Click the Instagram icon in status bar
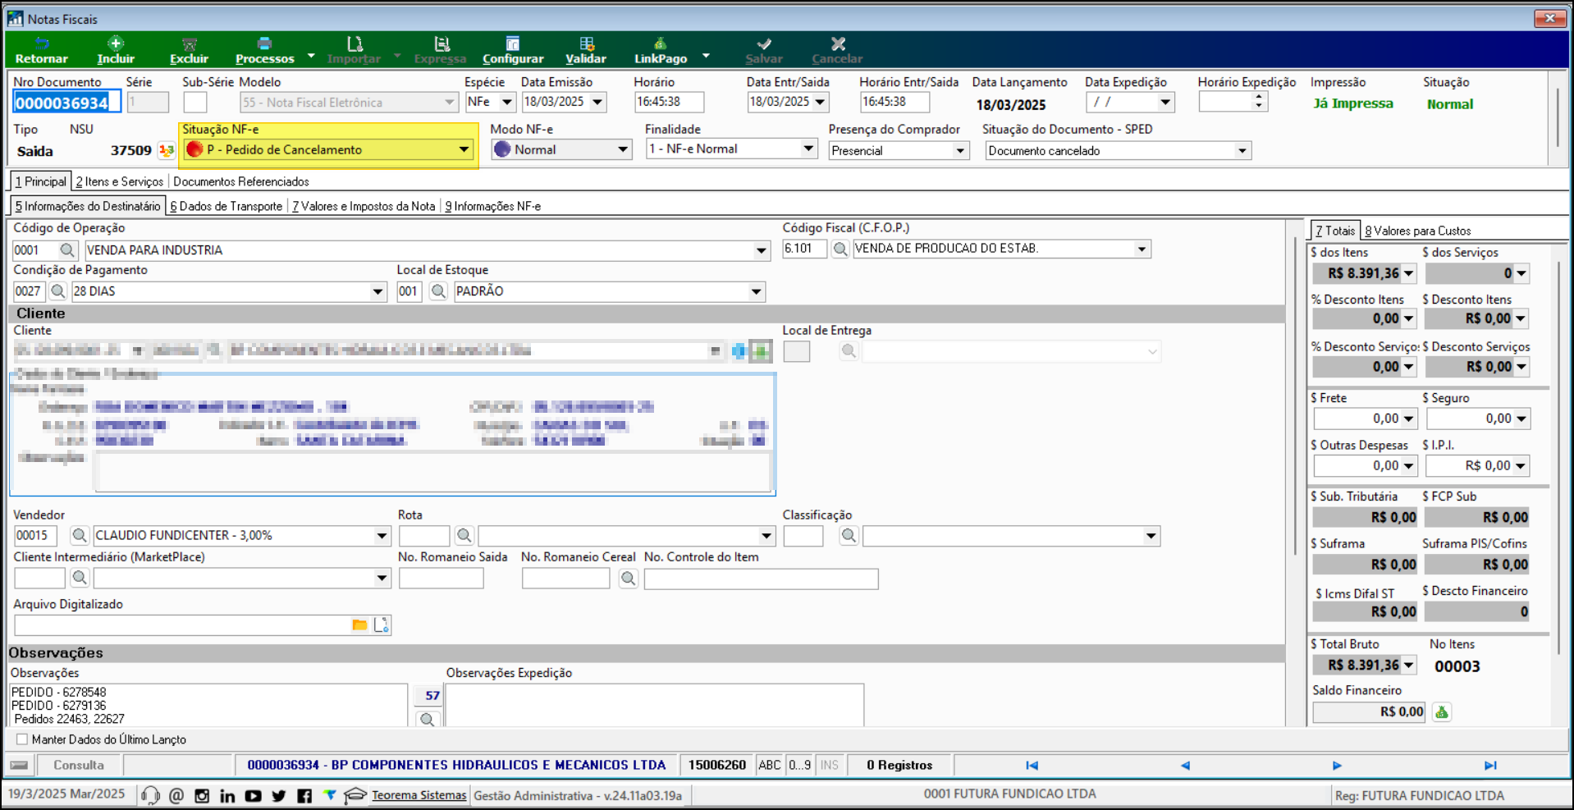 (202, 796)
